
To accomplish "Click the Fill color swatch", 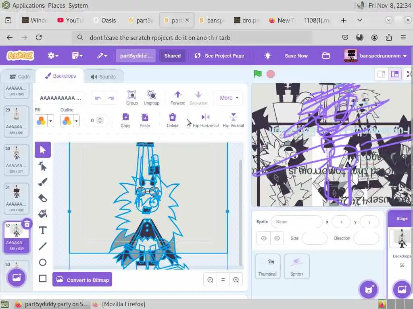I will point(41,121).
